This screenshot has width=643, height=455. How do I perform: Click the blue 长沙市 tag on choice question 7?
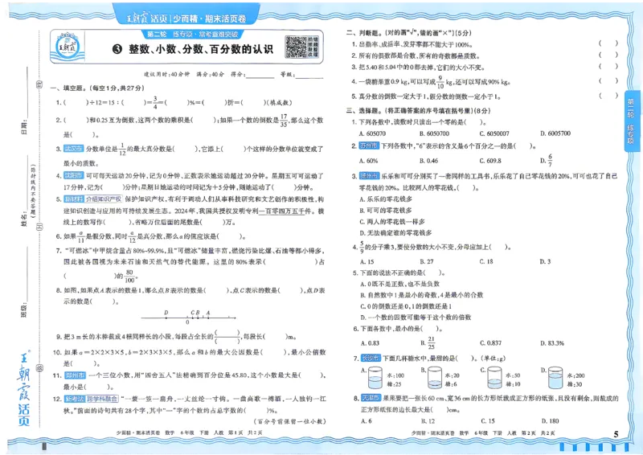pyautogui.click(x=371, y=359)
